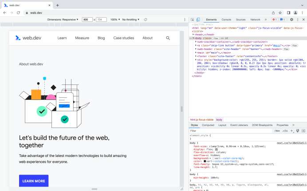Expand the head element node
This screenshot has height=191, width=307.
point(193,34)
